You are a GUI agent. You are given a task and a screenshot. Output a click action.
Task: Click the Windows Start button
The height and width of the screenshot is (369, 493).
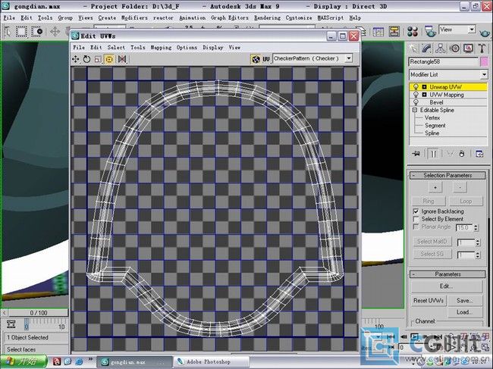tap(24, 361)
